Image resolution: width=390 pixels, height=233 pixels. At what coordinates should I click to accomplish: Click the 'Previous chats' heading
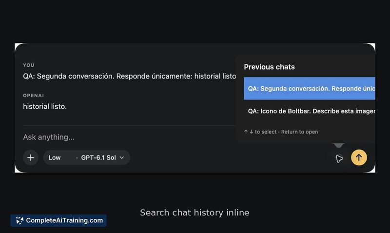tap(269, 67)
